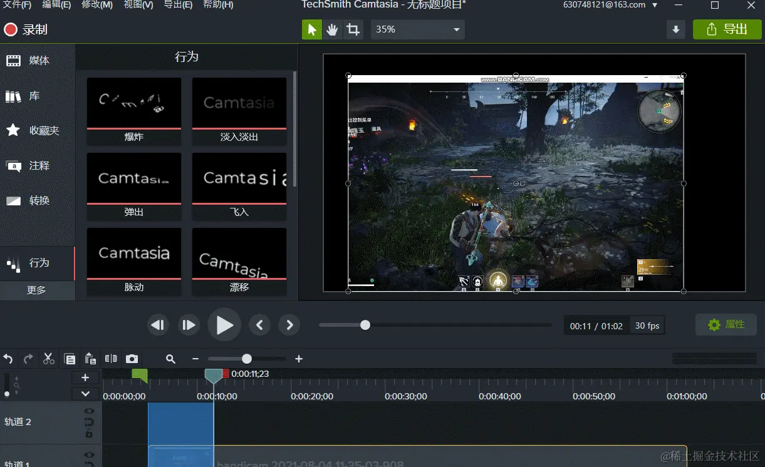Open the 转换 transitions tab
Image resolution: width=765 pixels, height=467 pixels.
(x=38, y=201)
